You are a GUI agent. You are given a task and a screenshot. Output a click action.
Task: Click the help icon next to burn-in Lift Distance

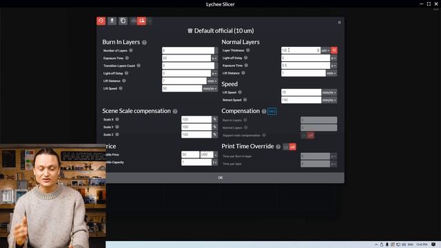(x=124, y=81)
